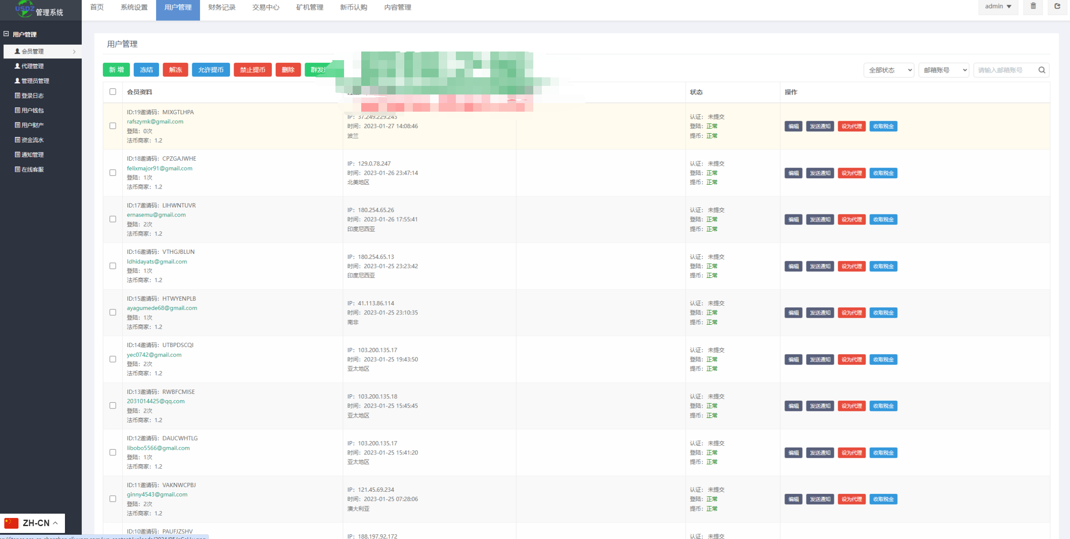Click the email search input field

[x=1005, y=70]
